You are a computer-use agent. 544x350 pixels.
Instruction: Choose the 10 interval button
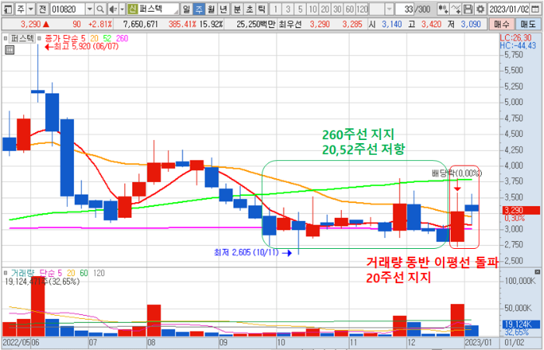click(x=312, y=9)
